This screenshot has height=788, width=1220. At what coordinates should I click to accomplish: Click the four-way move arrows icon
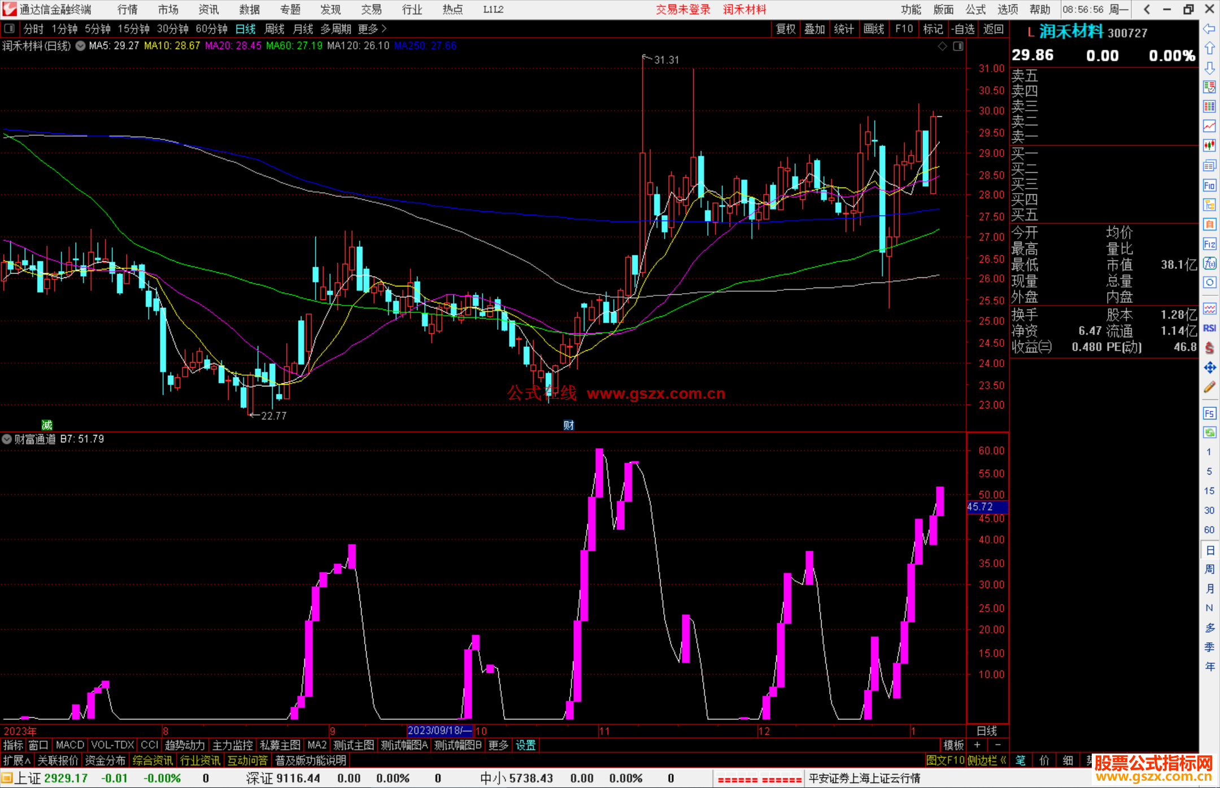(1209, 368)
